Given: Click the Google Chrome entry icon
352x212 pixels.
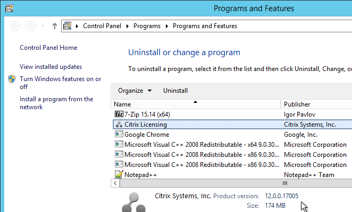Looking at the screenshot, I should [119, 134].
